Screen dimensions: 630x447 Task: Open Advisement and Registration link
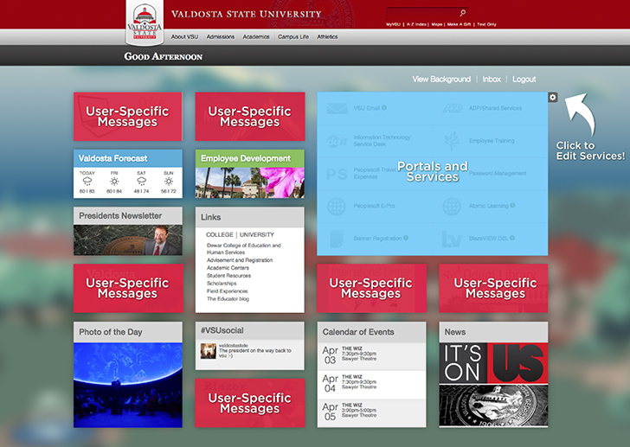pos(240,260)
